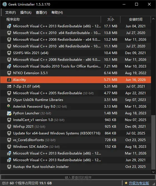Click the scrollbar down arrow
The height and width of the screenshot is (186, 156).
tap(153, 172)
